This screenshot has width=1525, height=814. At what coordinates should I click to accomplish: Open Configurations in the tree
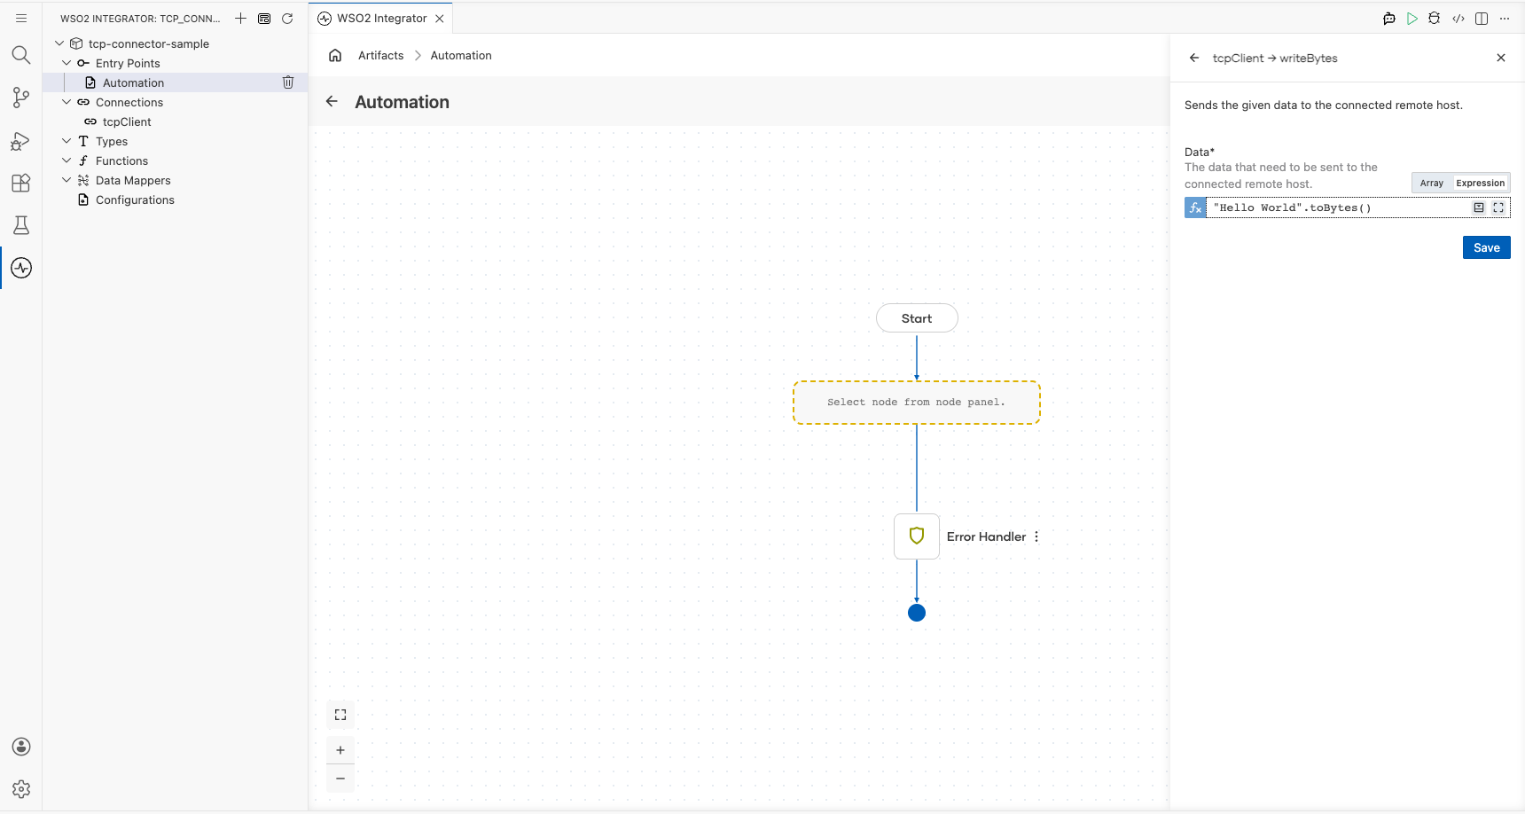point(135,200)
